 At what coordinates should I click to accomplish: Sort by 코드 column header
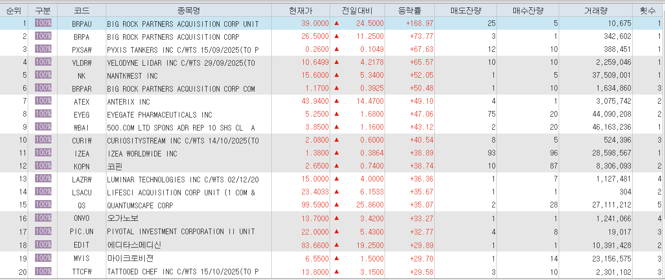pos(82,10)
